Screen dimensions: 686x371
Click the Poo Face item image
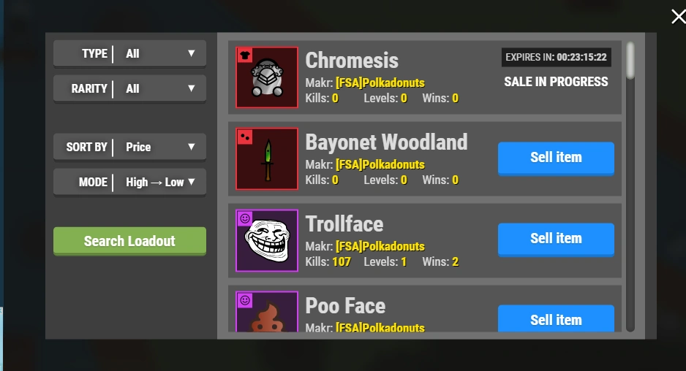coord(267,312)
